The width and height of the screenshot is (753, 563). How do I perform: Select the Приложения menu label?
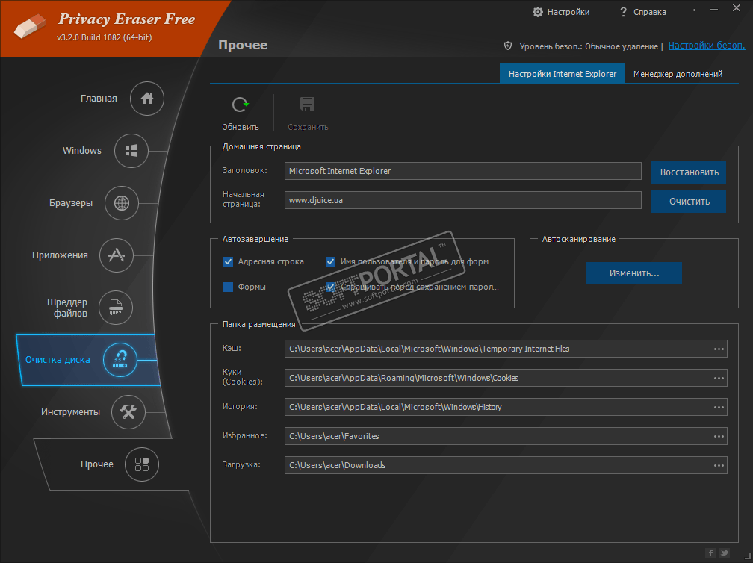click(x=60, y=255)
